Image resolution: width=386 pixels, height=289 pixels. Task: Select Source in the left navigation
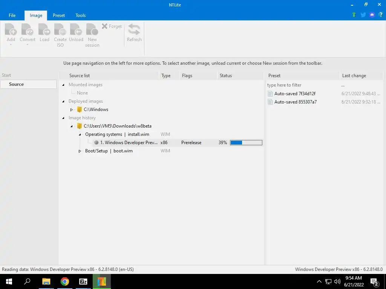28,84
